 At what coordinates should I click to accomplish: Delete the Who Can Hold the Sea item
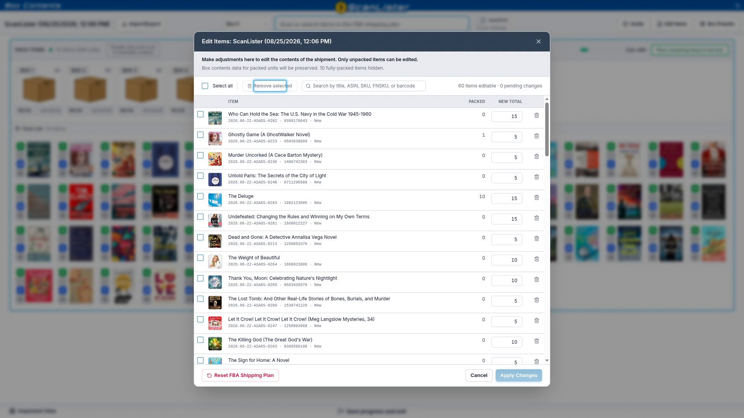537,115
